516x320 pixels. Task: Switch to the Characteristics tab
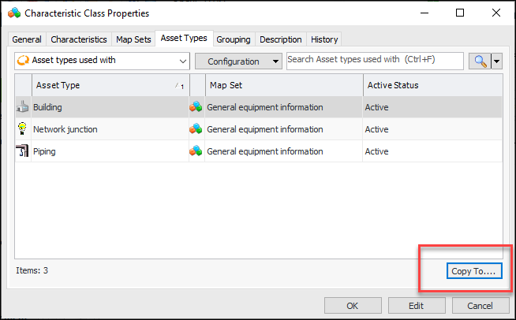click(78, 39)
